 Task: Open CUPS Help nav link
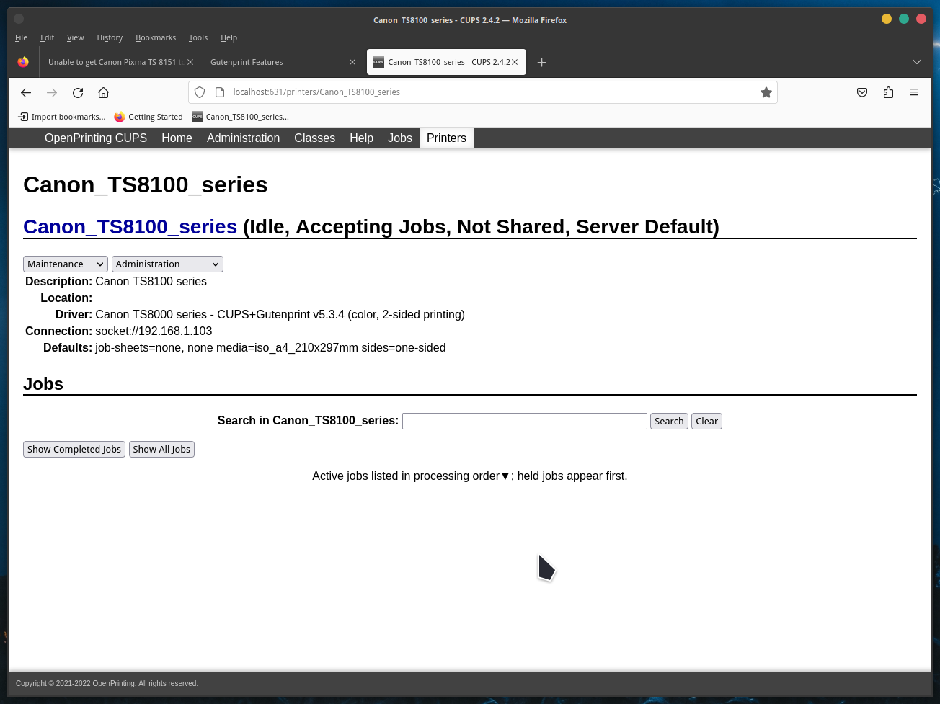click(x=361, y=138)
